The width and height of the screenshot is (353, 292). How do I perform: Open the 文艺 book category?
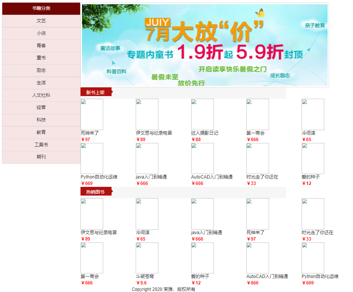coord(41,21)
